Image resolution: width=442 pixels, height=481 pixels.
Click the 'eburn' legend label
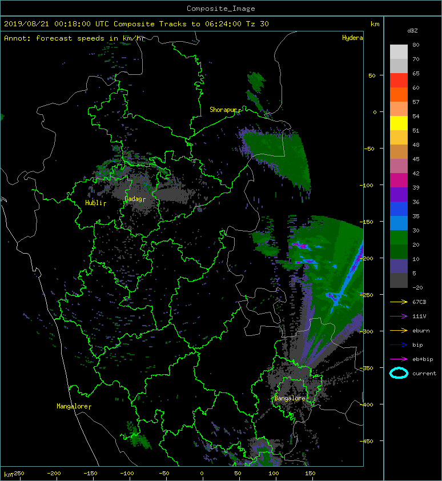pyautogui.click(x=421, y=331)
